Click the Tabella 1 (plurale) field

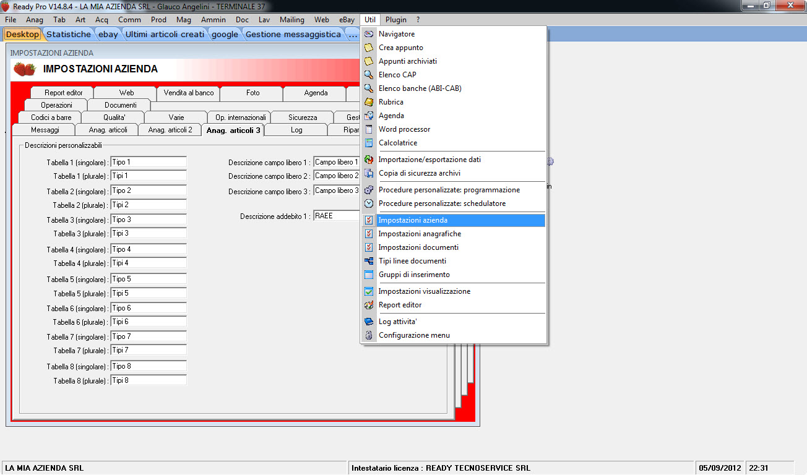coord(149,176)
